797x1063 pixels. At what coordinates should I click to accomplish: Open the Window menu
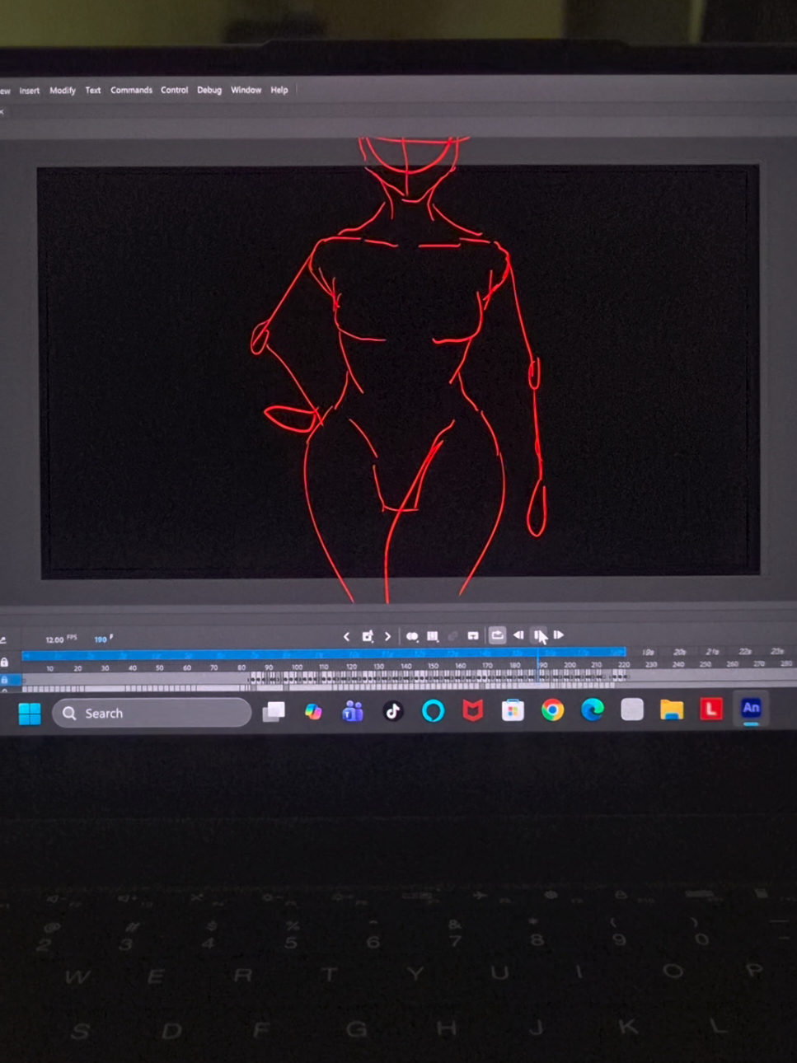246,91
